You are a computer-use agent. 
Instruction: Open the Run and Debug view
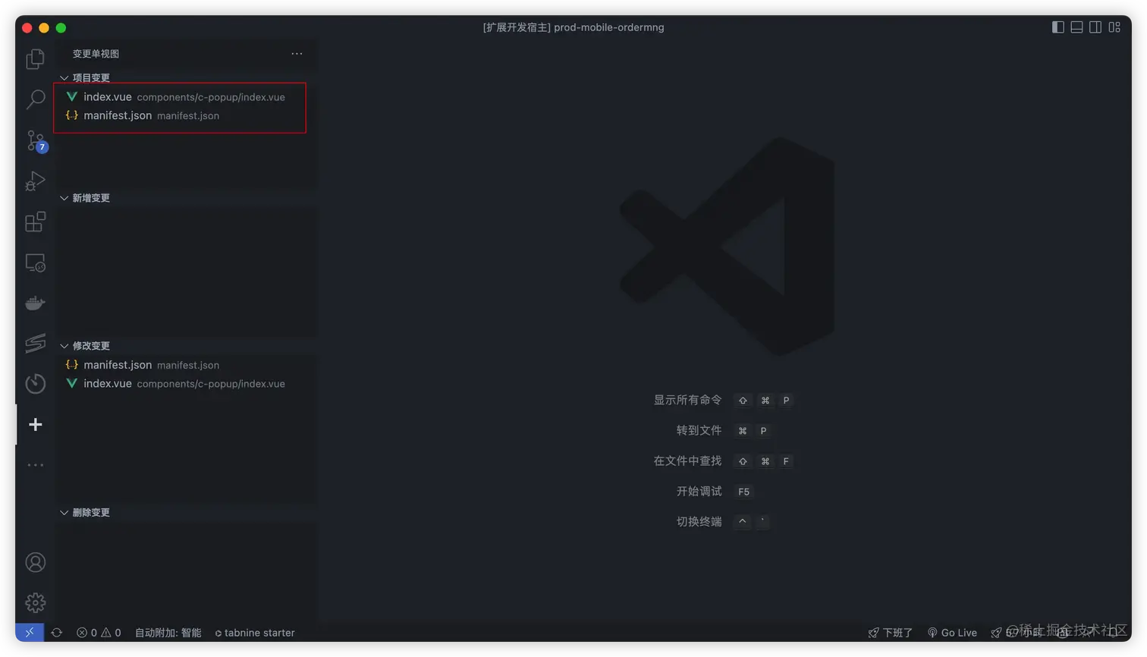tap(35, 181)
